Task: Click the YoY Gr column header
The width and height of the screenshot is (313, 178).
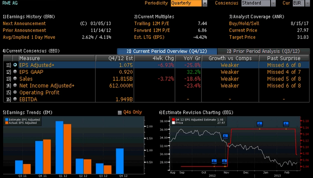Action: (x=188, y=58)
